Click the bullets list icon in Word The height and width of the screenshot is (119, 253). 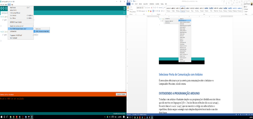pyautogui.click(x=153, y=8)
